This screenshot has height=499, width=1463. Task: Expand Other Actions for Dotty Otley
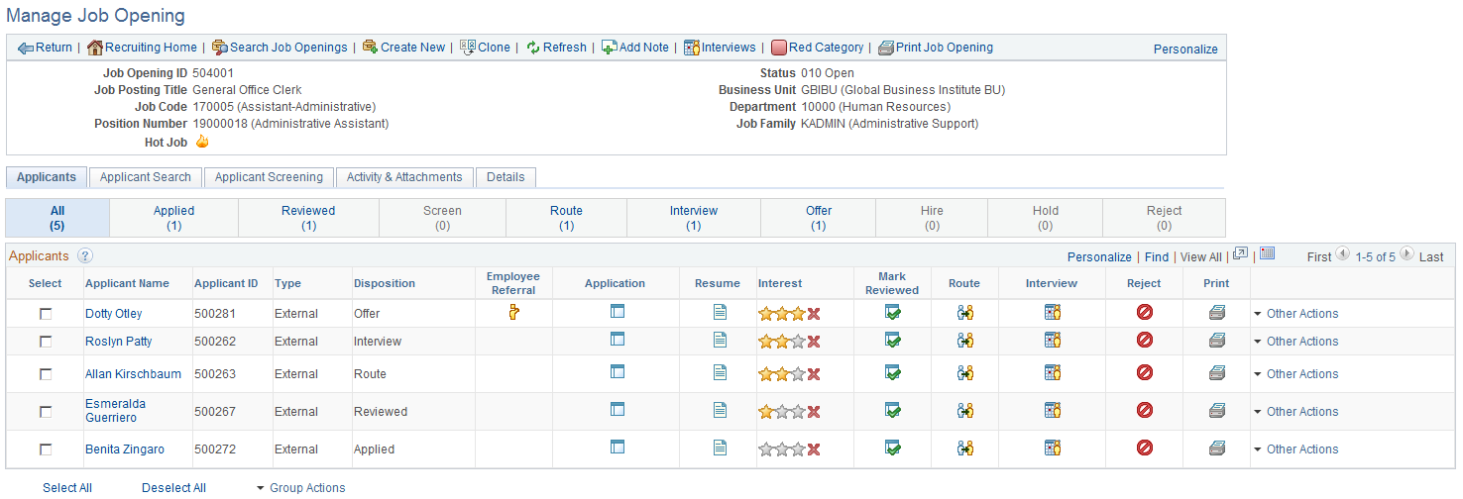1295,314
